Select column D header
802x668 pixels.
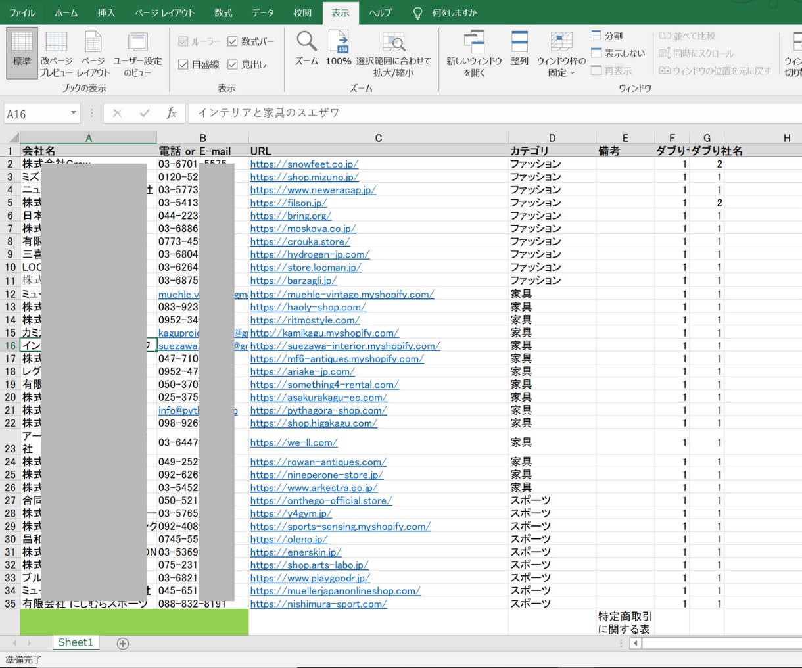[x=552, y=138]
